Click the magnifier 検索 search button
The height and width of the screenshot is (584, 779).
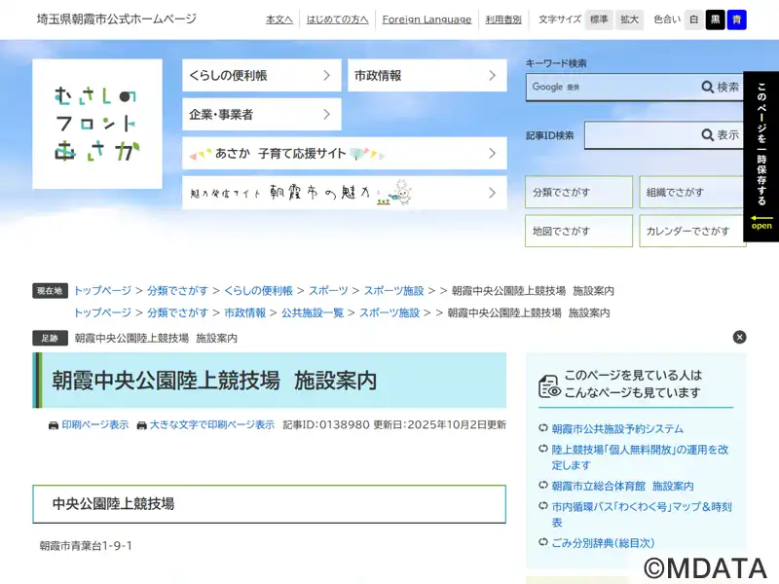[721, 88]
